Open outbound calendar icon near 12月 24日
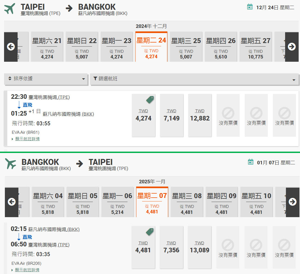 click(x=250, y=7)
